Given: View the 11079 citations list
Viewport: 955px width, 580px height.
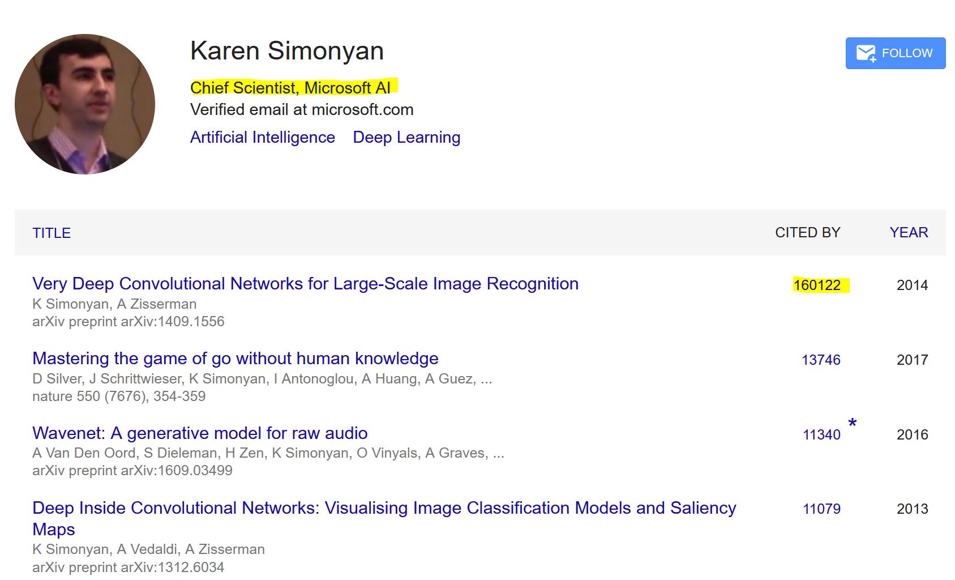Looking at the screenshot, I should pyautogui.click(x=821, y=509).
